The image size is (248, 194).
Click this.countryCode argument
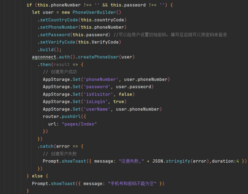click(102, 20)
